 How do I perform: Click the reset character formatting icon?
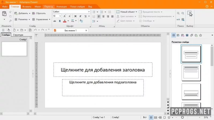click(81, 21)
